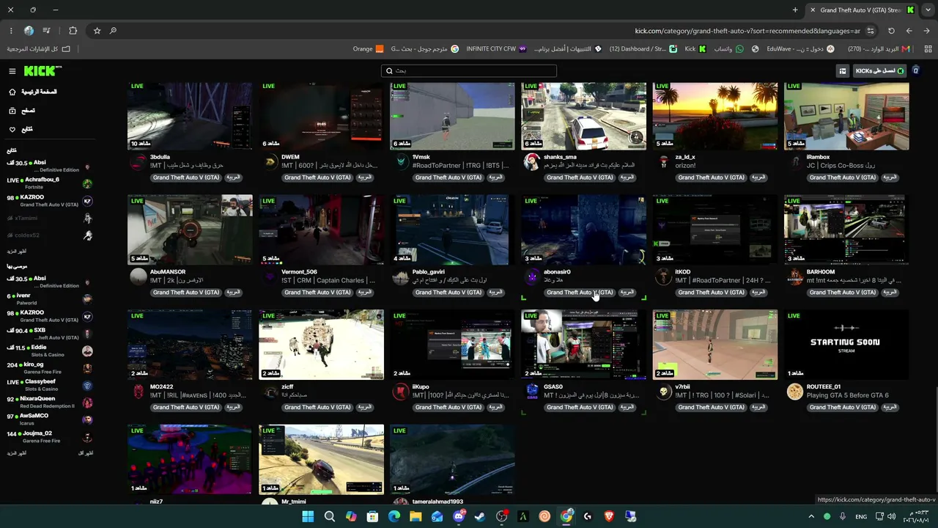
Task: Open the all bookmarks folder
Action: point(39,49)
